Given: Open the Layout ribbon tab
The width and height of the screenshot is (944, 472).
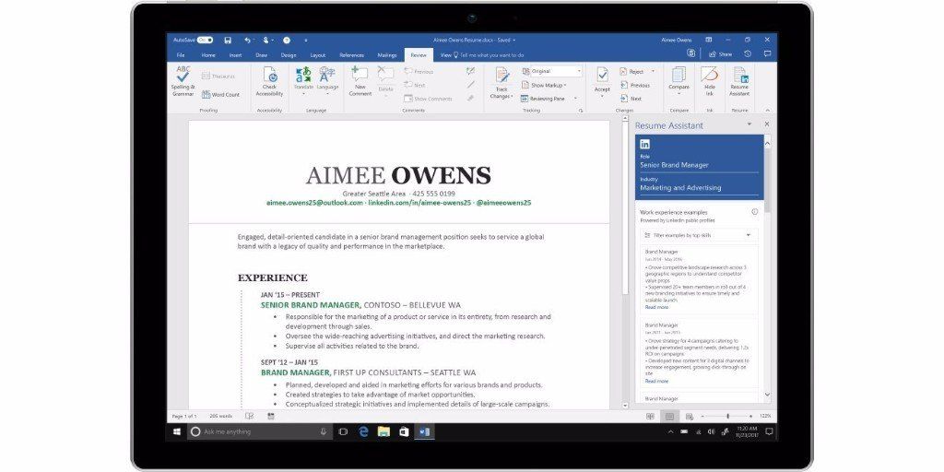Looking at the screenshot, I should tap(318, 54).
